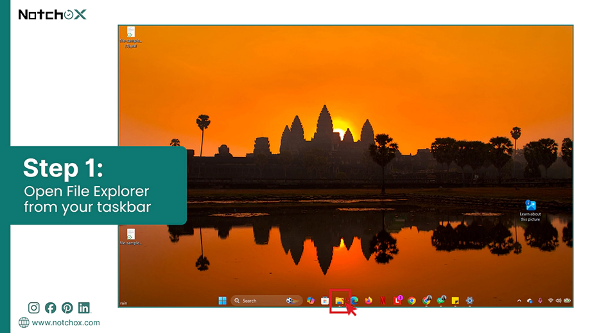Image resolution: width=592 pixels, height=333 pixels.
Task: Launch Microsoft Edge from the taskbar
Action: point(354,300)
